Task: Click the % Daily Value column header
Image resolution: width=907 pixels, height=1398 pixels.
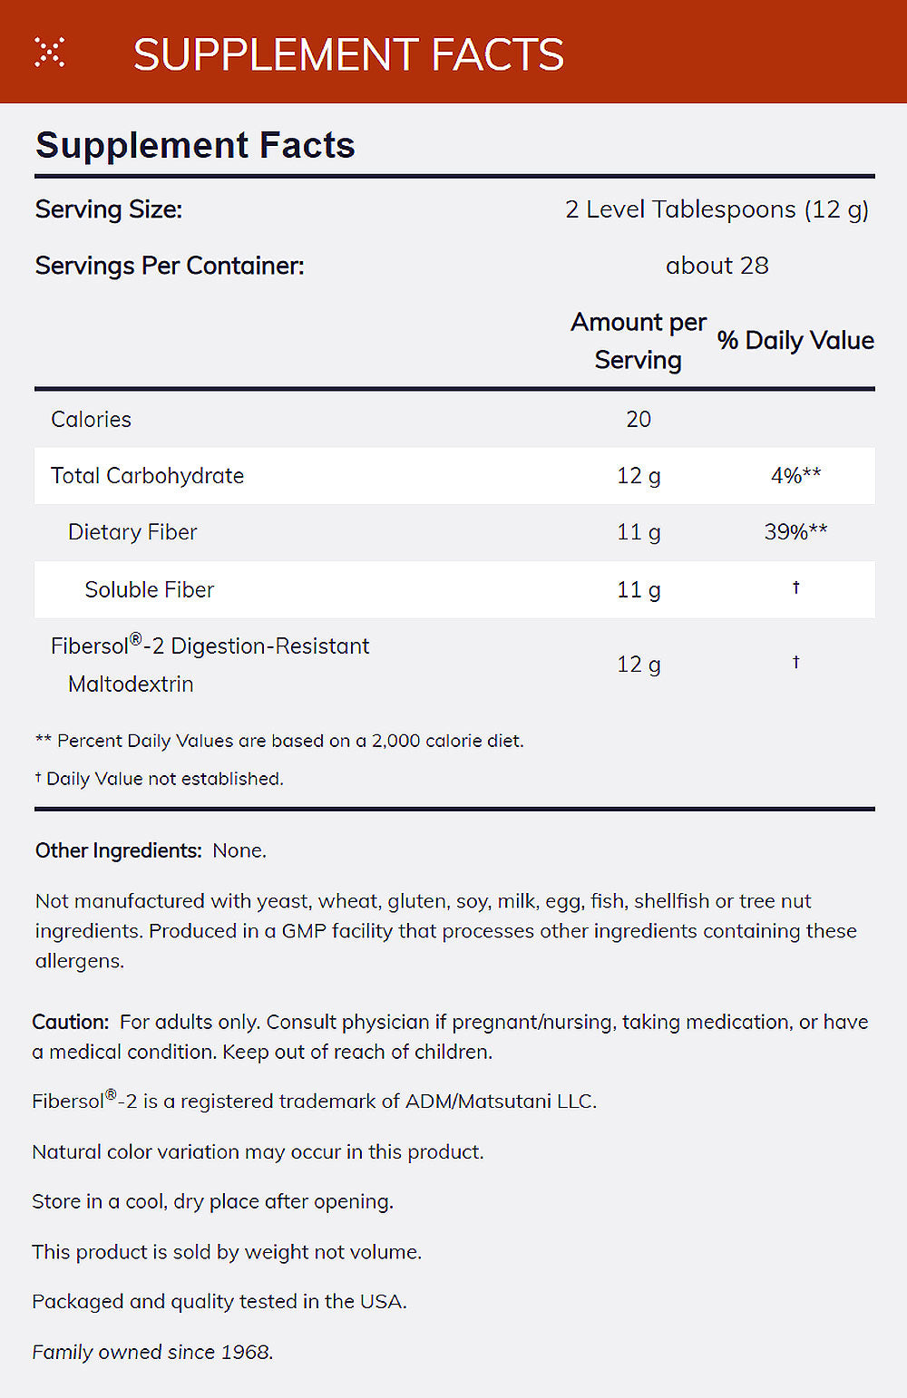Action: pos(795,341)
